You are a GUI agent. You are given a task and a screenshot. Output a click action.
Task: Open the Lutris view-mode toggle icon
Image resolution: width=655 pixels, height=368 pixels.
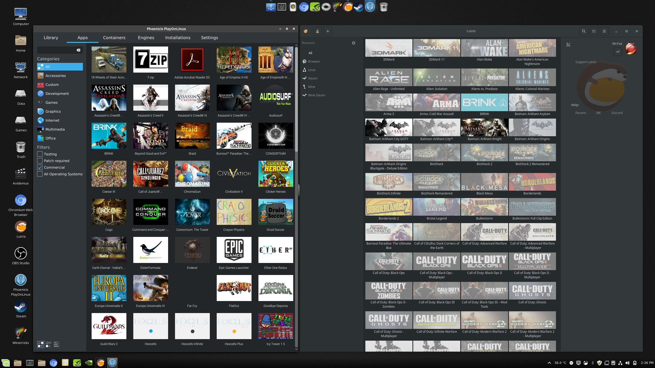click(x=594, y=31)
